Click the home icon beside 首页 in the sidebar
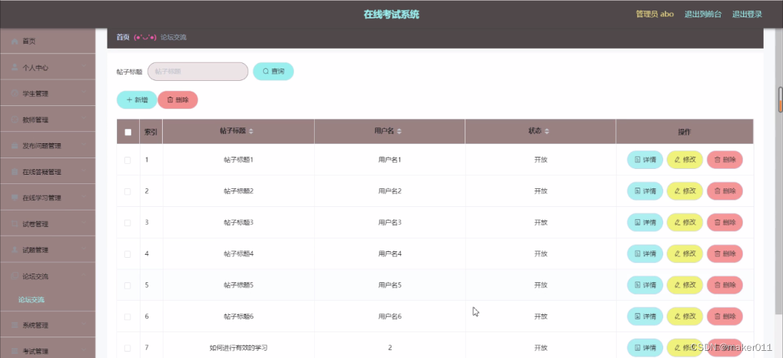 tap(14, 42)
